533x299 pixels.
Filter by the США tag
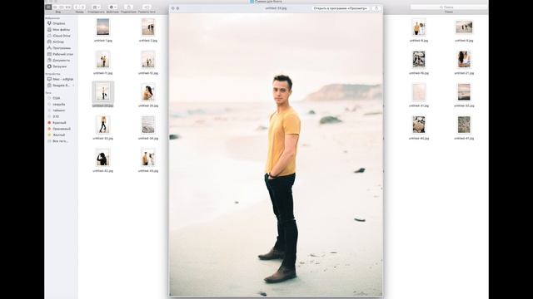click(54, 98)
